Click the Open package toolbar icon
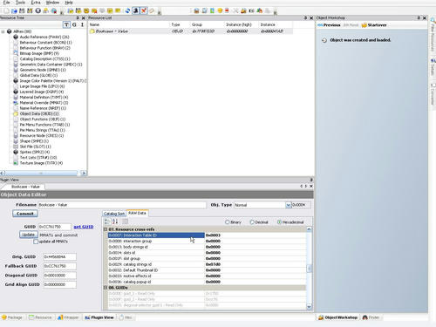Screen dimensions: 436x327 [x=14, y=10]
